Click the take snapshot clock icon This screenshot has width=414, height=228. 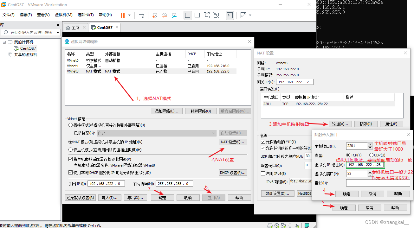click(155, 15)
